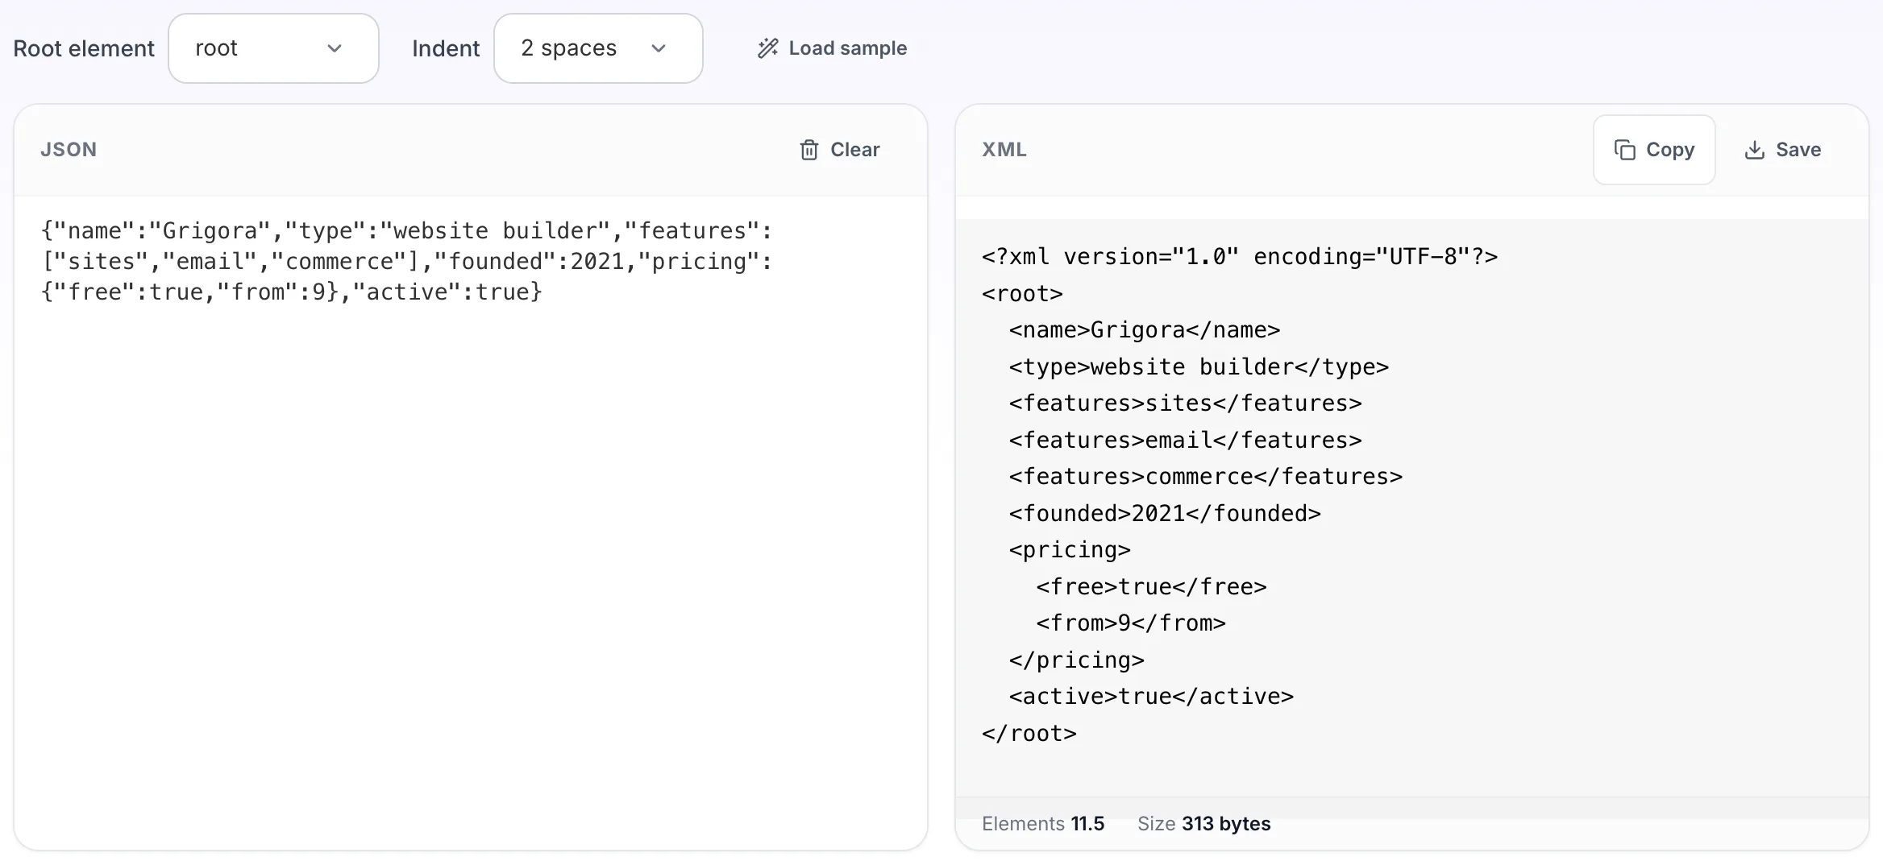
Task: Click the opening <pricing> tag line
Action: point(1070,550)
